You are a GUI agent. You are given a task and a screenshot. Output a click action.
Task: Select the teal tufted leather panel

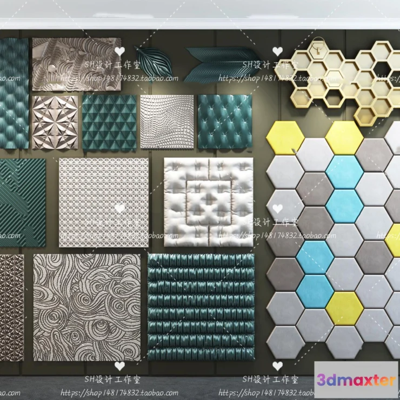(x=225, y=122)
